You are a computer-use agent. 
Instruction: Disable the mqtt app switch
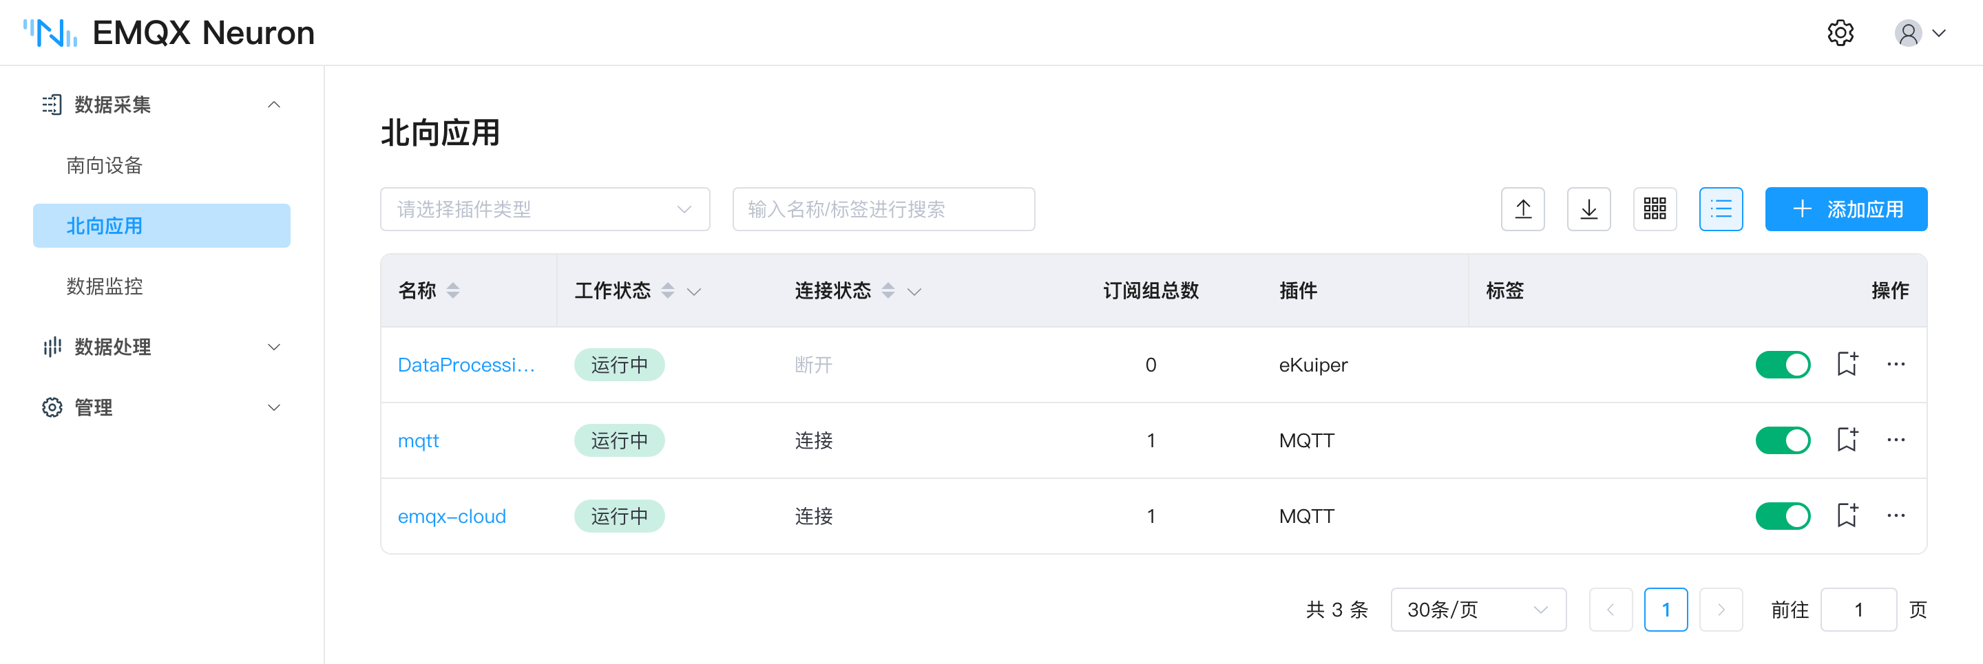(1783, 440)
